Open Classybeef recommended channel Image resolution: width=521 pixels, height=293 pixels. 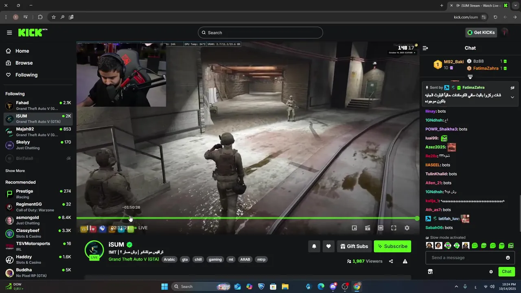click(38, 233)
